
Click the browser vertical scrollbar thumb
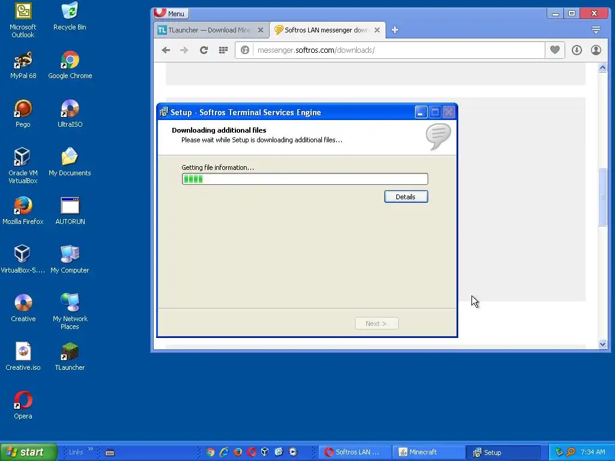602,196
